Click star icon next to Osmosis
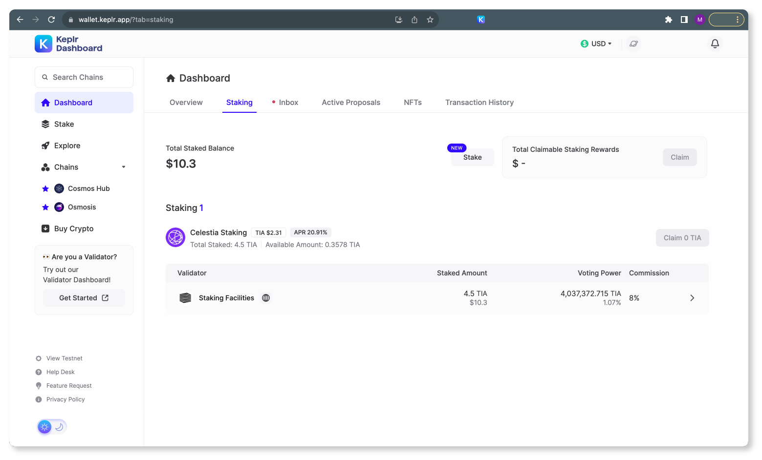Image resolution: width=762 pixels, height=460 pixels. [45, 207]
